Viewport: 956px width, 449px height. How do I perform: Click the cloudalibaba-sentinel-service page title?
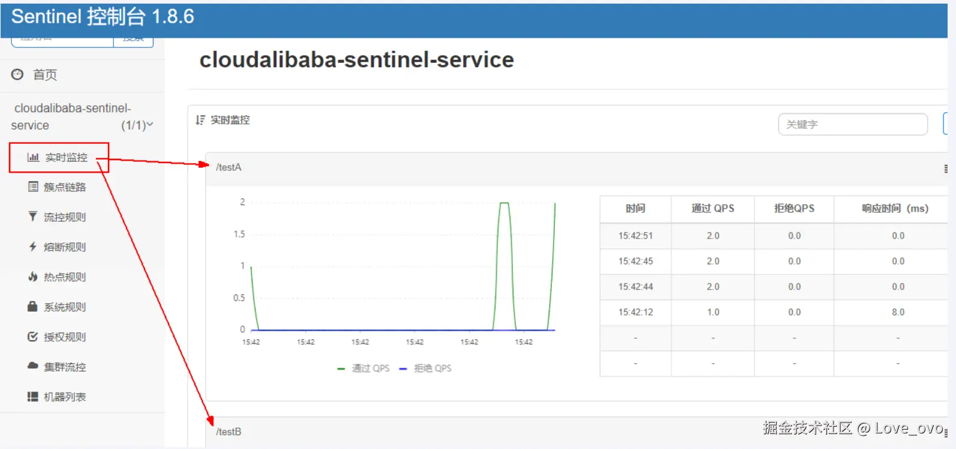357,60
